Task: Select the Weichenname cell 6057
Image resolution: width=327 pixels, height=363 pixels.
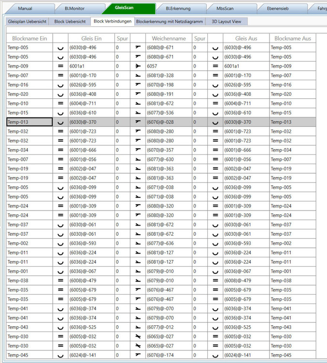Action: click(x=169, y=66)
